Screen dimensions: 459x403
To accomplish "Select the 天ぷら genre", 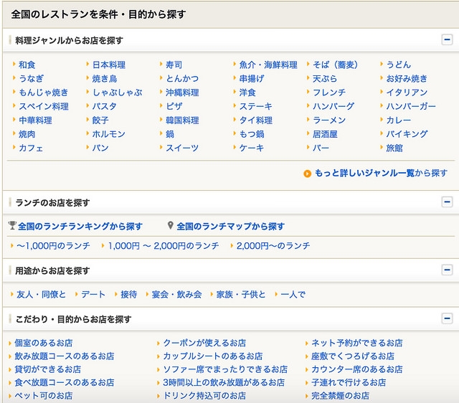I will [325, 78].
